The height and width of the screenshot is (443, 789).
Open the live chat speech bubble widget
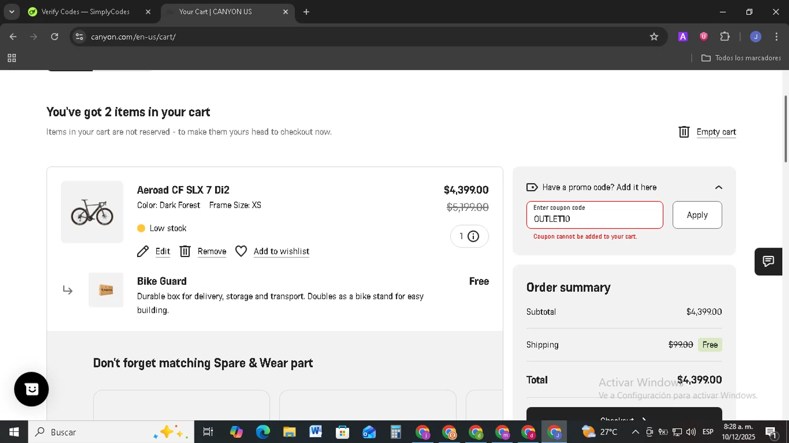pyautogui.click(x=768, y=261)
